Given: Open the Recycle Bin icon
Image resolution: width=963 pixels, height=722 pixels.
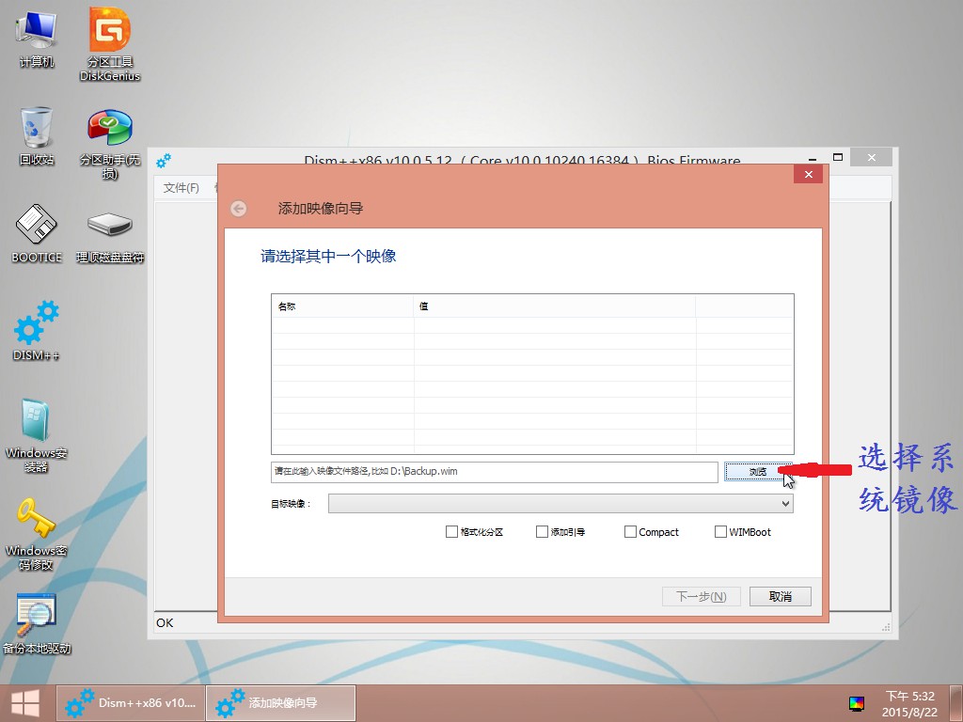Looking at the screenshot, I should coord(37,129).
